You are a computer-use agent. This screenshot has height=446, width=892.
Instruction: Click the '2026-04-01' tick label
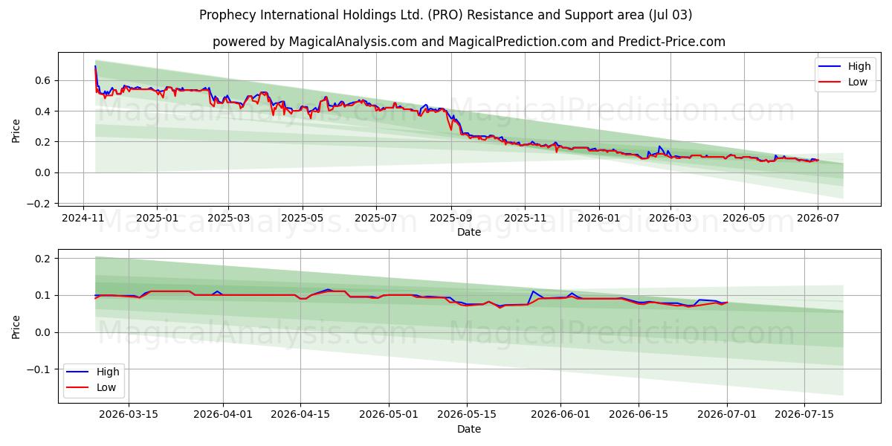(x=223, y=414)
